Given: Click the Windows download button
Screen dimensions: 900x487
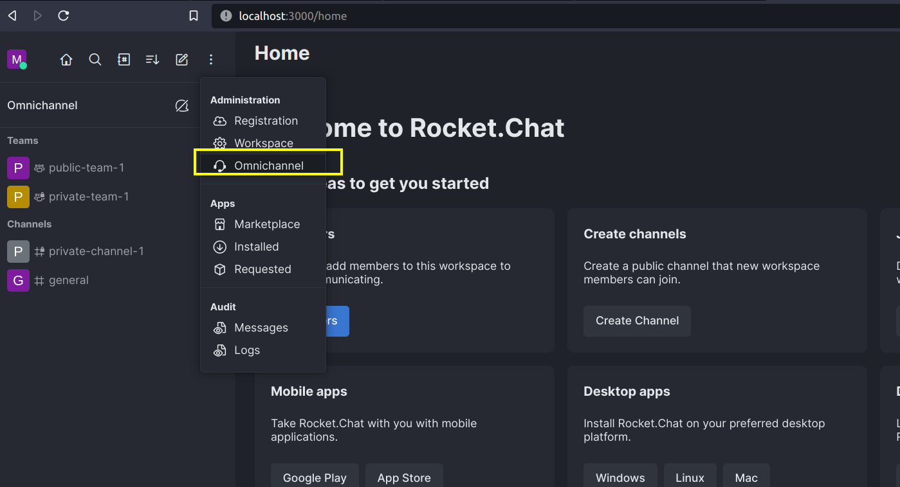Looking at the screenshot, I should coord(620,478).
